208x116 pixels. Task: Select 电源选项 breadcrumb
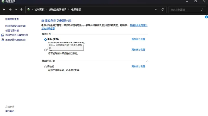76,10
